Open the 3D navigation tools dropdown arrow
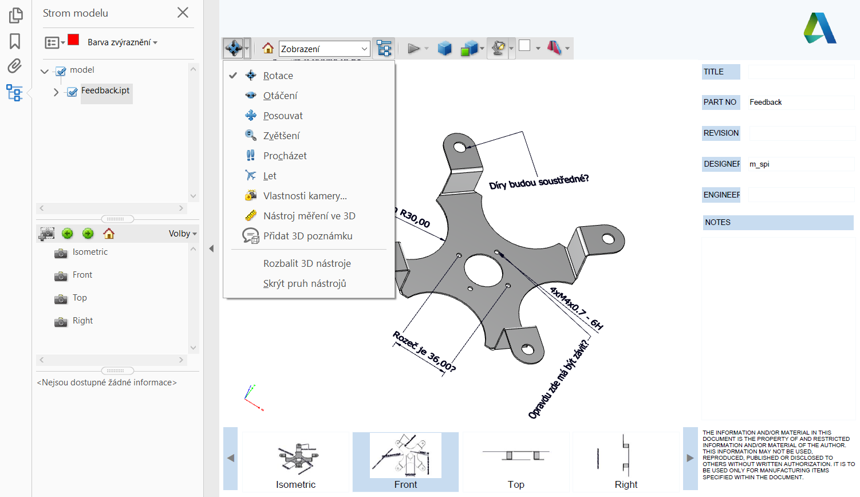 (x=247, y=48)
